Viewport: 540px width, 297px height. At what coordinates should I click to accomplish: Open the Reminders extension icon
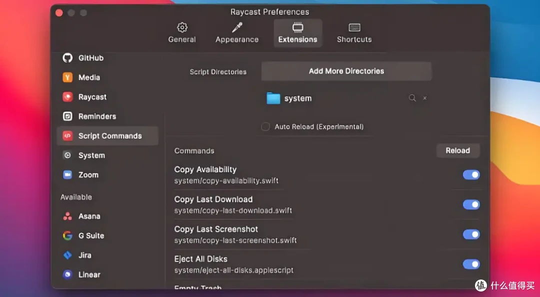tap(67, 116)
